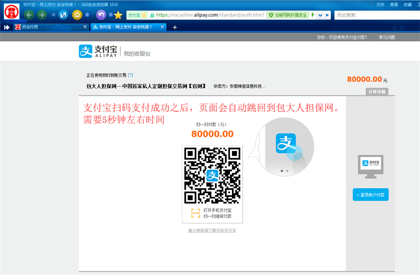Click the 登录账户付款 button
This screenshot has height=275, width=420.
tap(371, 195)
